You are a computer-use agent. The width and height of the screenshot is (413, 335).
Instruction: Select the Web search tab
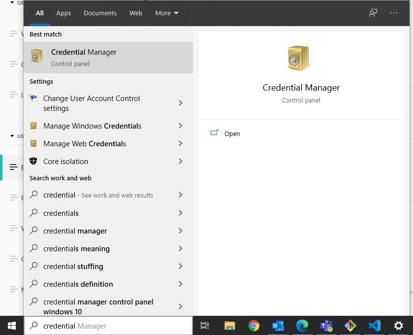pos(136,13)
